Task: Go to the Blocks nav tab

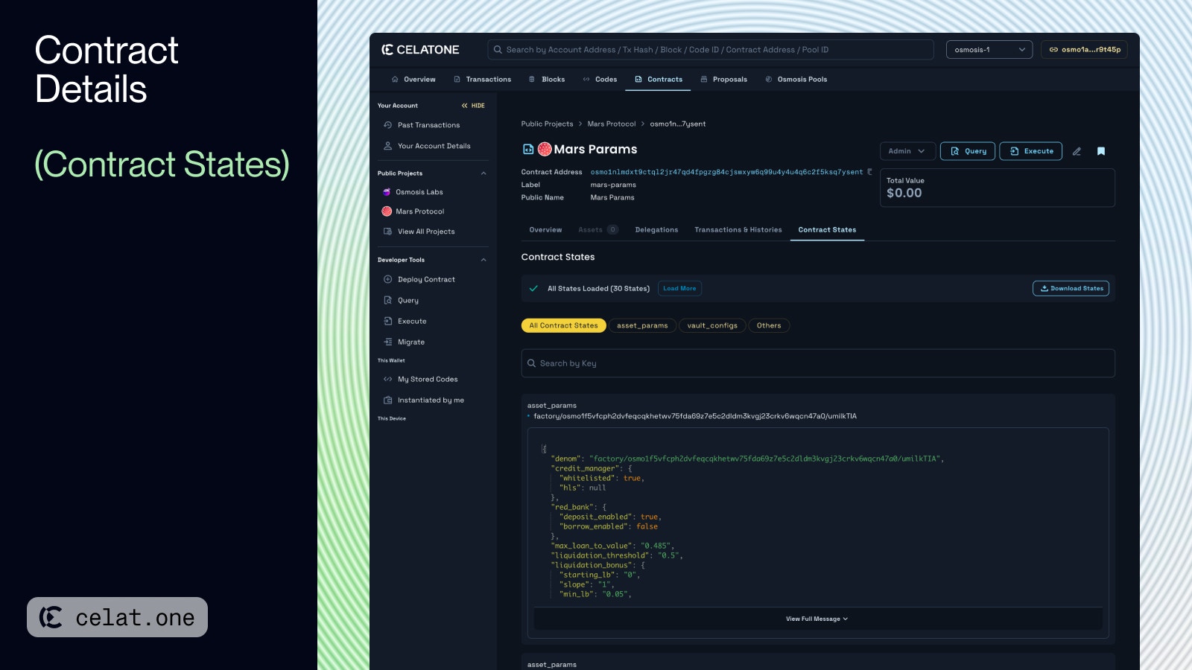Action: [547, 80]
